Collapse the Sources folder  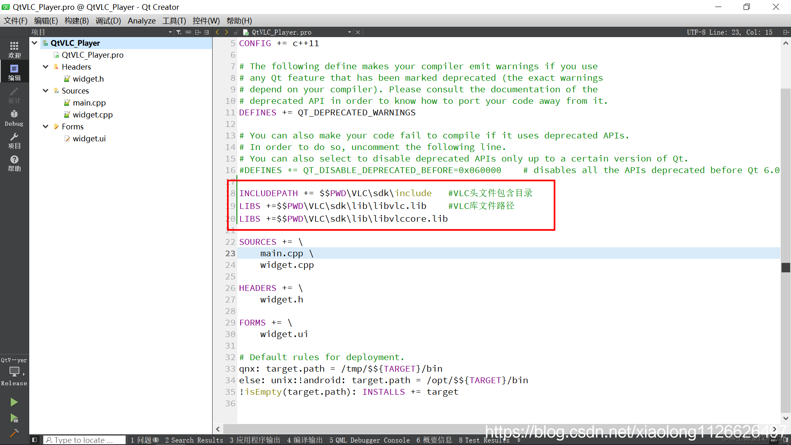[46, 91]
